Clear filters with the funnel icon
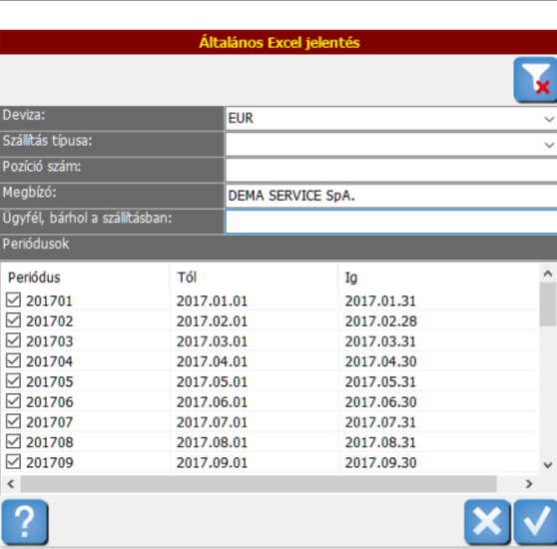 pyautogui.click(x=535, y=80)
